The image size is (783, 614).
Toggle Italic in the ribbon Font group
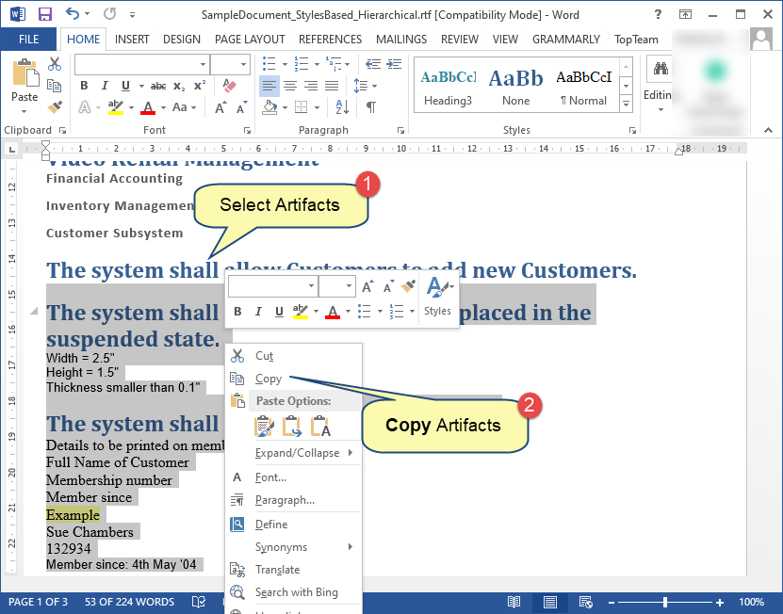(x=105, y=86)
